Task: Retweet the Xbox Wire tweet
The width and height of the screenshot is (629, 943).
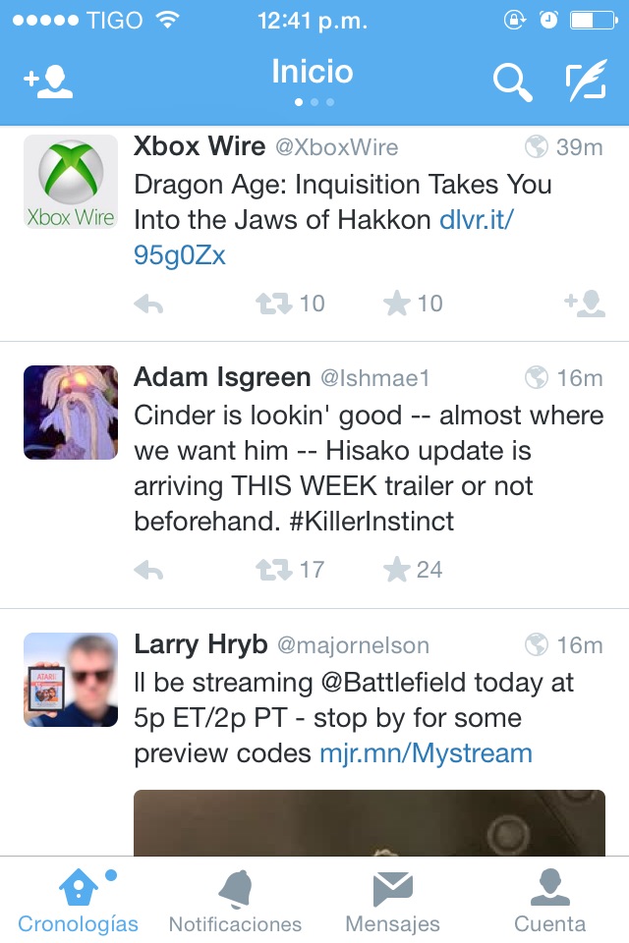Action: coord(275,305)
